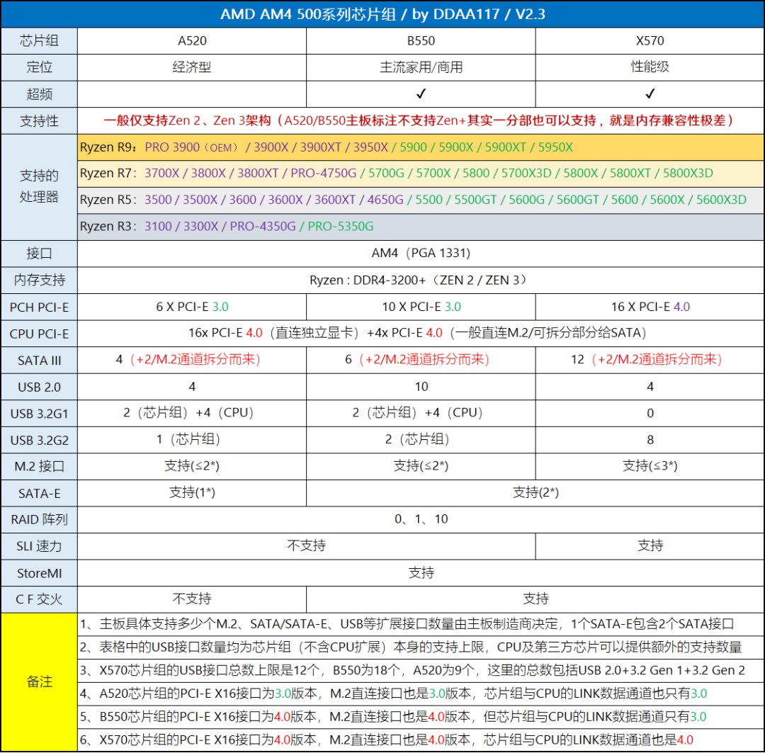Image resolution: width=765 pixels, height=753 pixels.
Task: Click the RAID 阵列 row label
Action: click(x=39, y=520)
